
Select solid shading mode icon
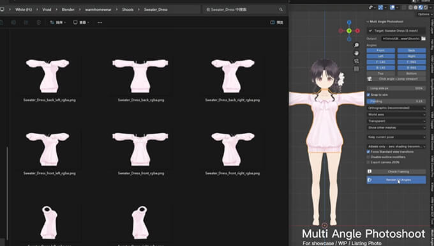point(415,8)
